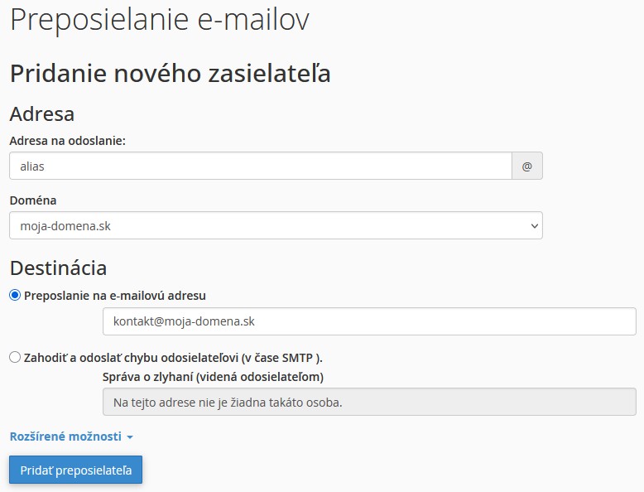Click the 'Destinácia' section heading

point(58,268)
